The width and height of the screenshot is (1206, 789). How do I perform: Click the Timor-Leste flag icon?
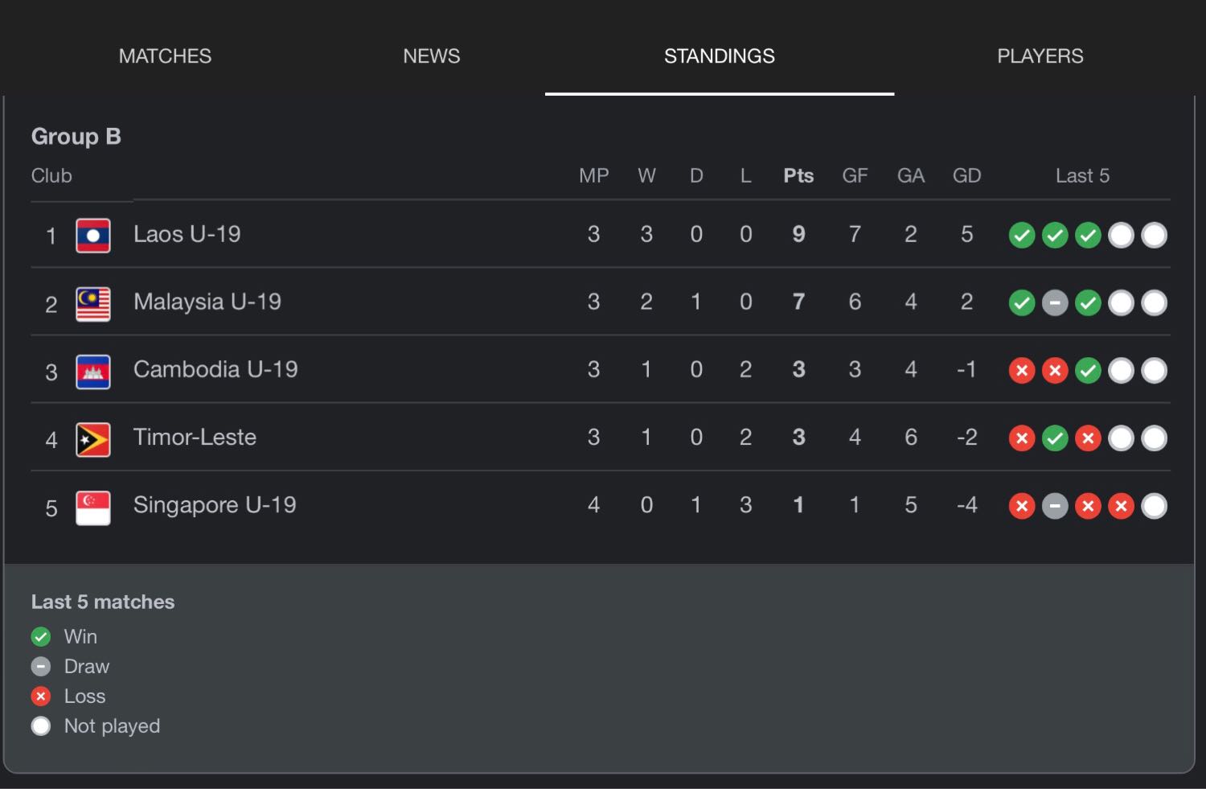tap(93, 440)
